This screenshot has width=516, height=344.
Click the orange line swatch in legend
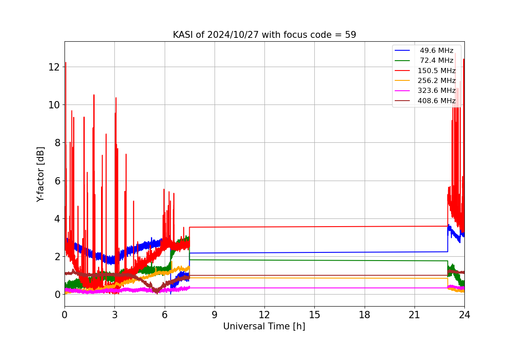pos(402,80)
